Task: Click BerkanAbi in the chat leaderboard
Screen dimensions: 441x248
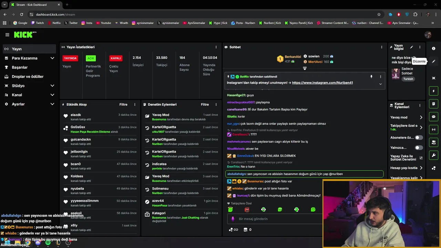Action: point(293,56)
